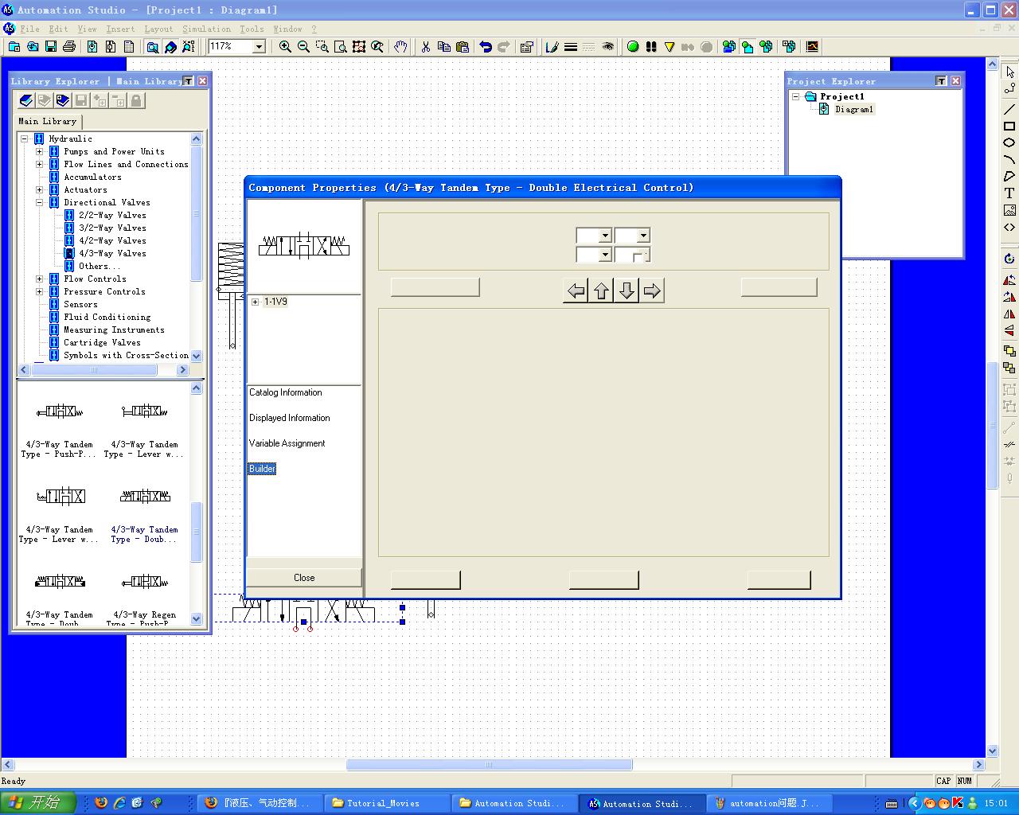Select the arc drawing tool

(x=1009, y=159)
